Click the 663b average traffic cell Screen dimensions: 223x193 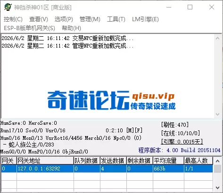point(168,169)
